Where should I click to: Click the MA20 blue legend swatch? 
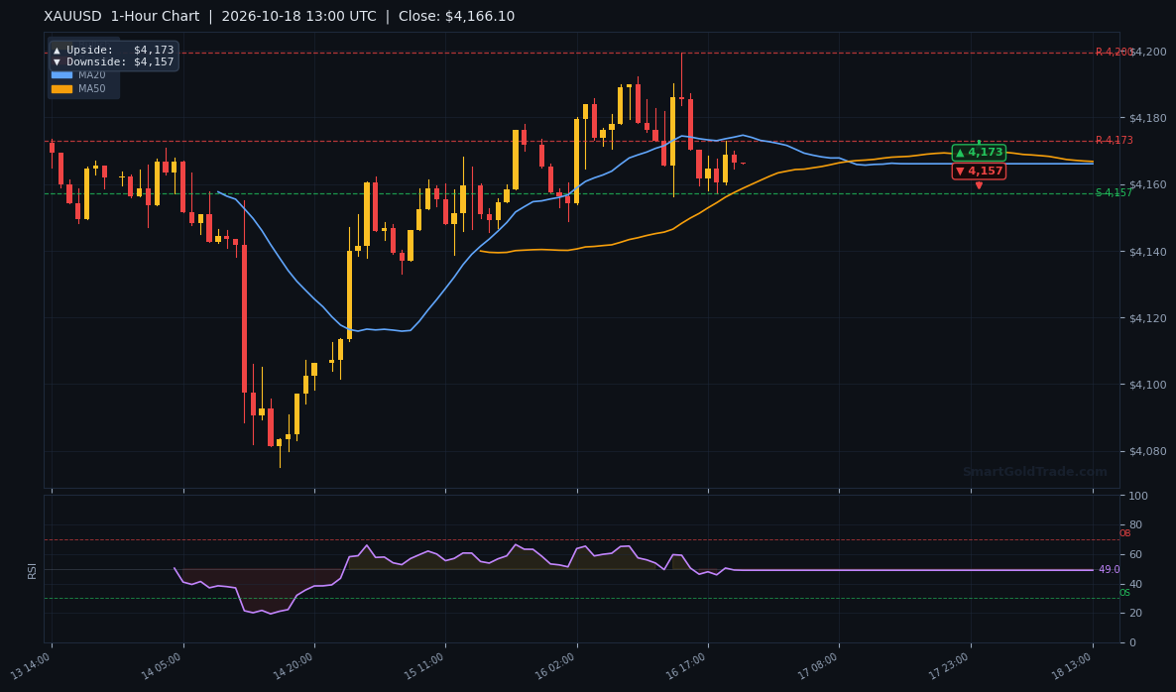tap(61, 75)
